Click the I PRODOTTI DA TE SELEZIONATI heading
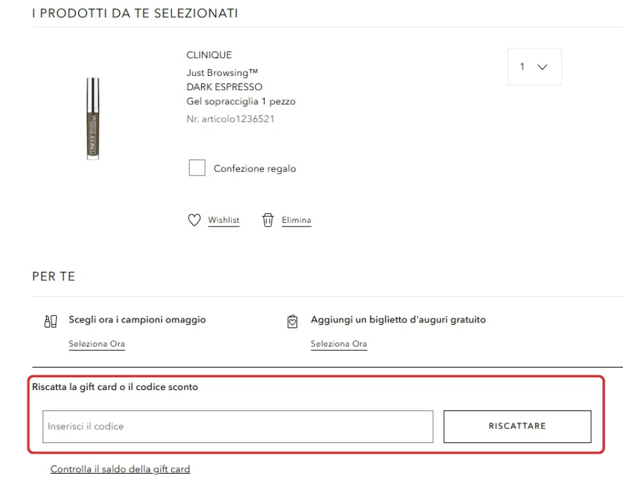The height and width of the screenshot is (480, 623). tap(135, 13)
